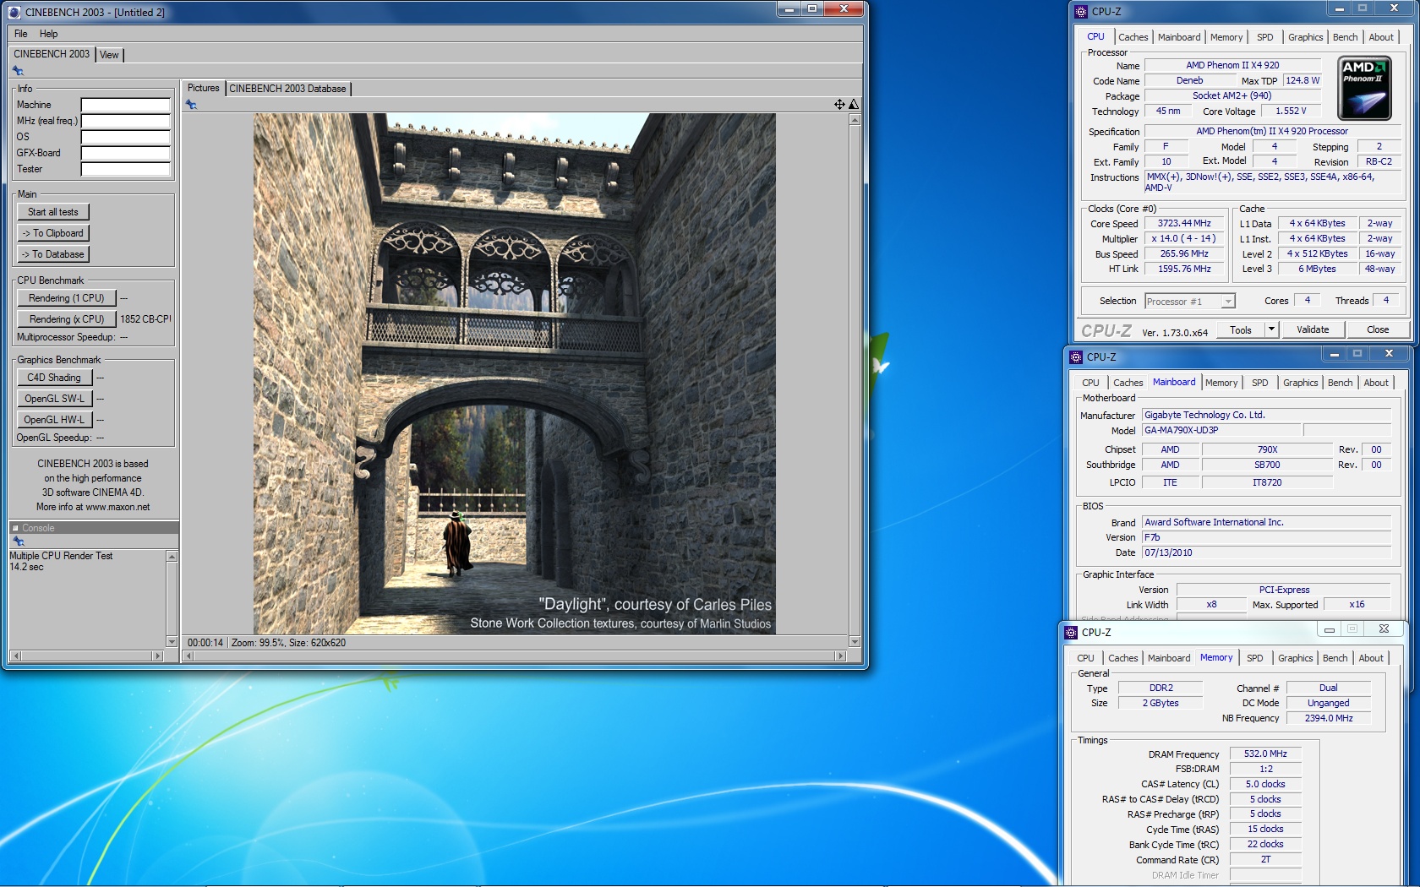Screen dimensions: 1420x887
Task: Click the picture view vertical scrollbar up arrow
Action: (855, 120)
